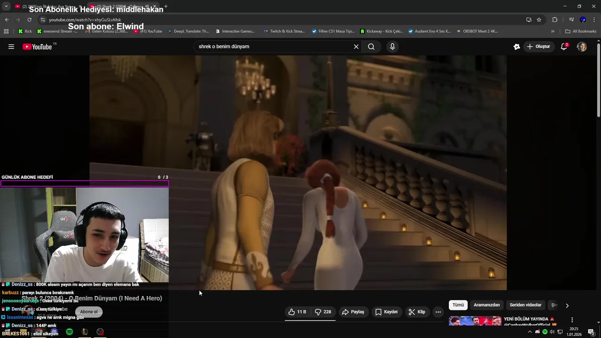Like the video with 11 B likes

coord(297,312)
